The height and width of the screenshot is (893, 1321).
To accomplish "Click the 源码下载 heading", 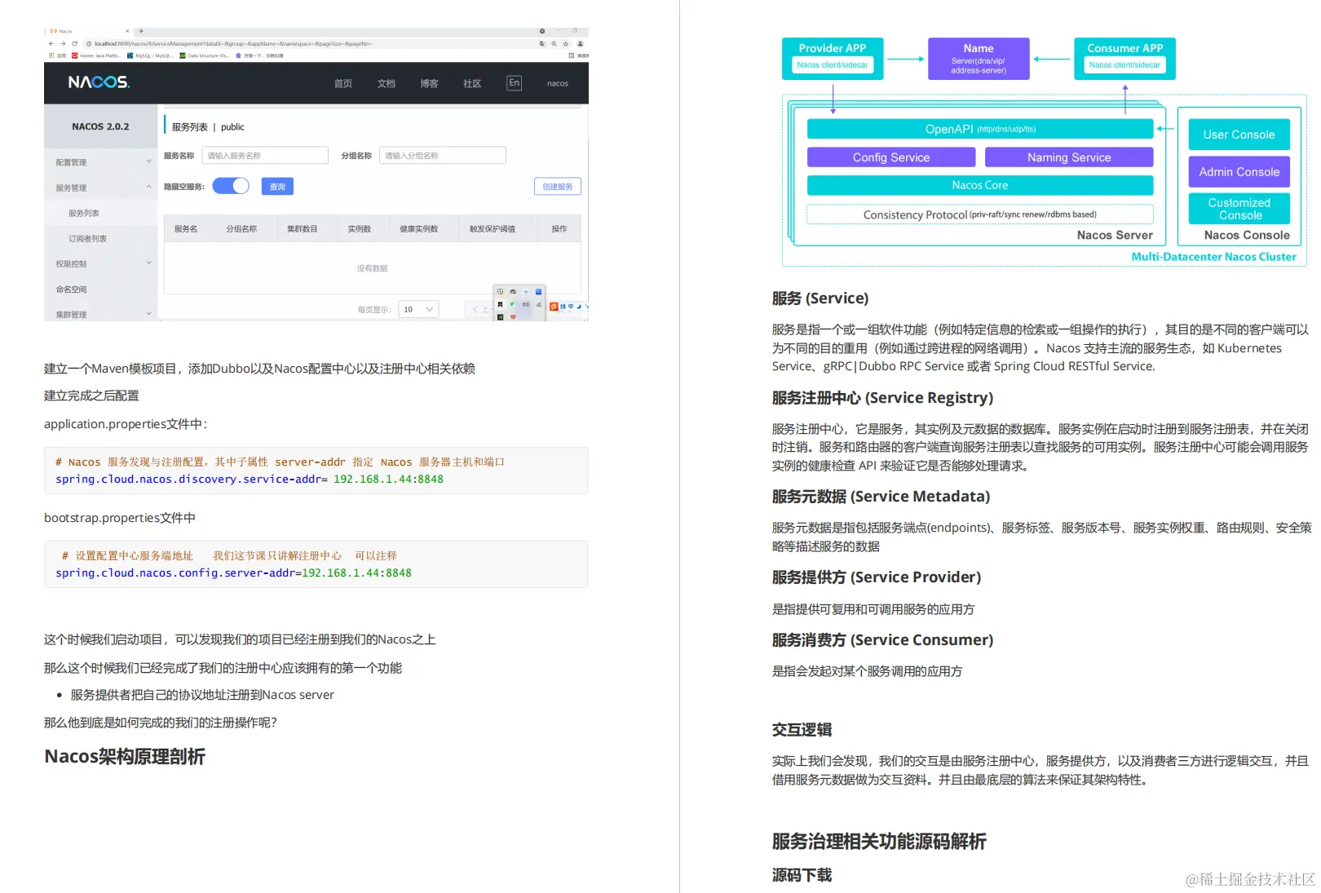I will click(x=802, y=875).
